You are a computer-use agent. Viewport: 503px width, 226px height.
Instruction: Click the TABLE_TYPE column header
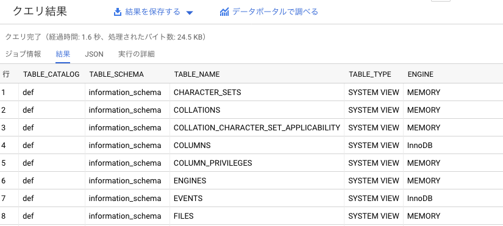point(370,74)
